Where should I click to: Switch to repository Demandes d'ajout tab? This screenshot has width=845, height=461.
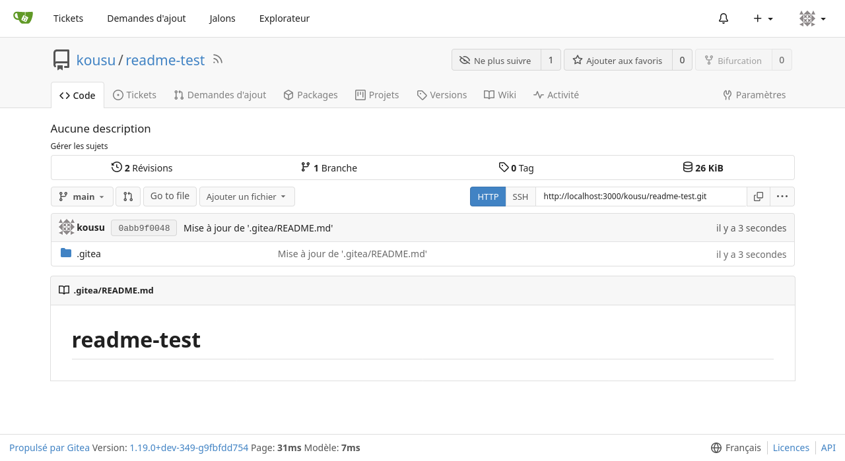coord(220,95)
